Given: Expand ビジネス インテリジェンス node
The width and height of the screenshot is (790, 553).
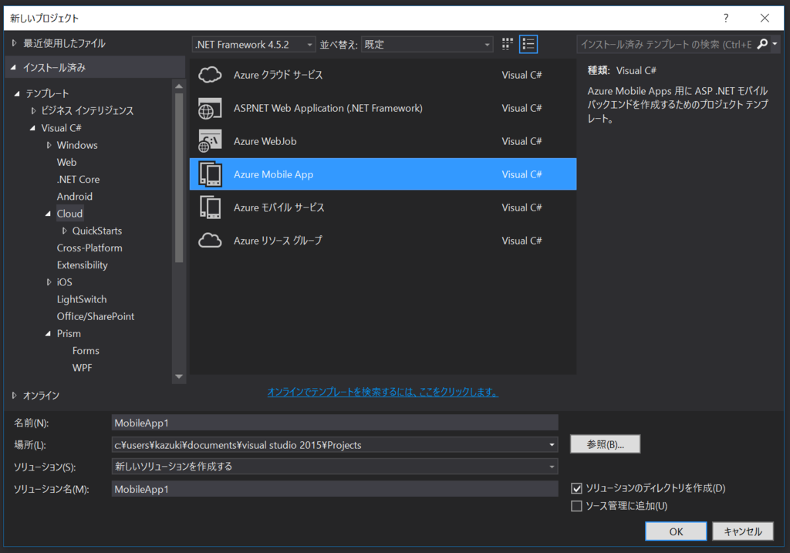Looking at the screenshot, I should 33,111.
